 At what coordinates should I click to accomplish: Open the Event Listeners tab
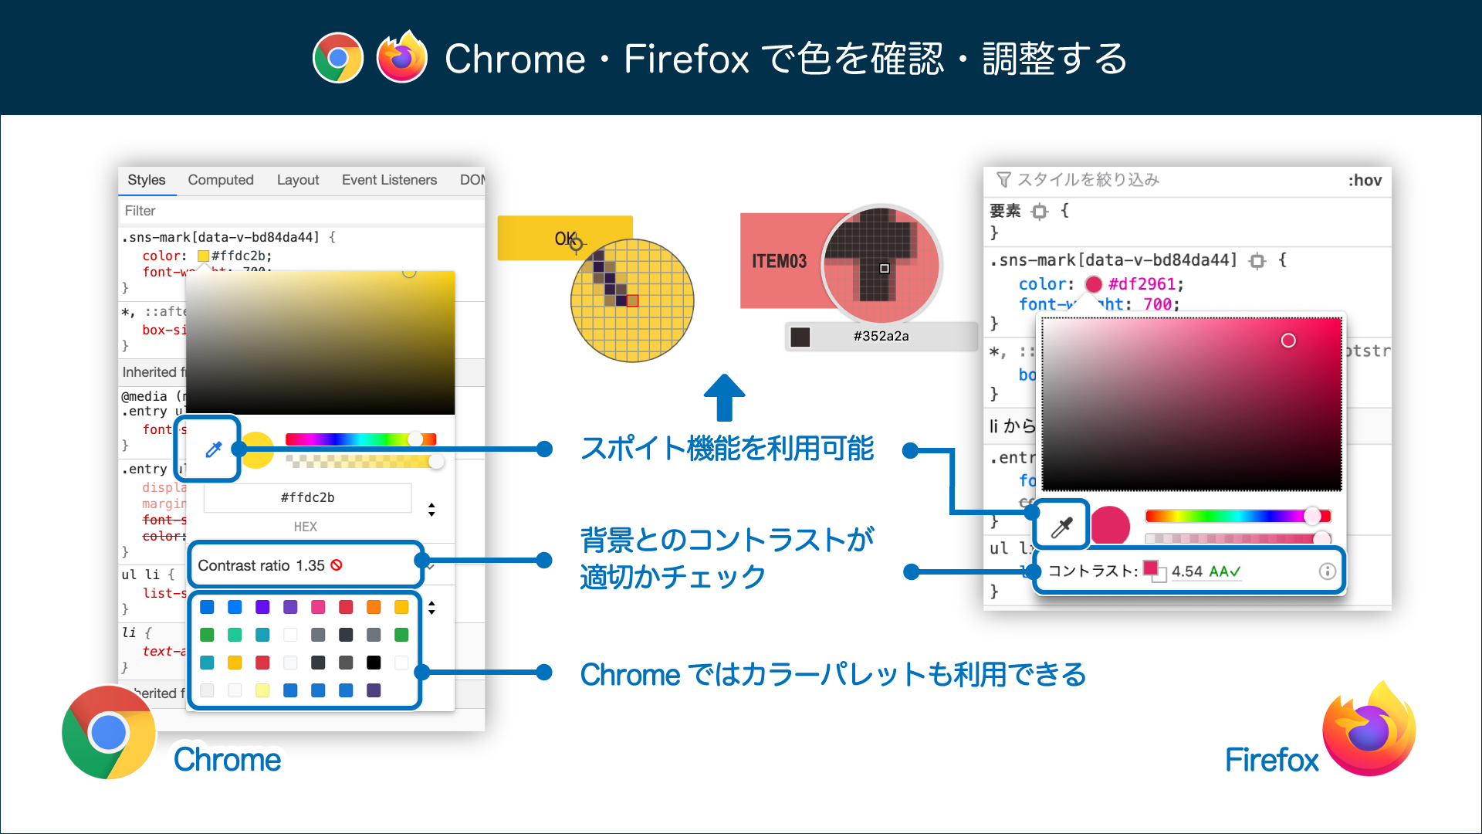point(389,180)
